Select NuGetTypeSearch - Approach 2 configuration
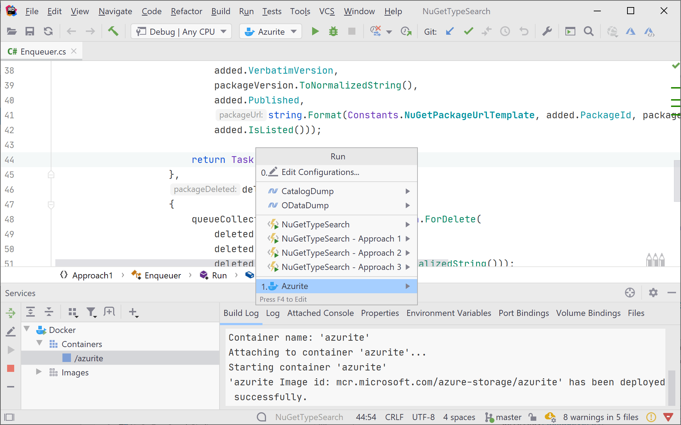This screenshot has width=681, height=425. coord(336,253)
